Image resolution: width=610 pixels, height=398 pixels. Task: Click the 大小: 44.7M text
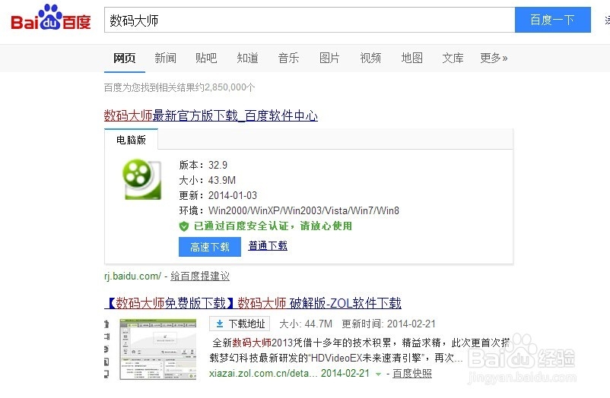pos(306,324)
